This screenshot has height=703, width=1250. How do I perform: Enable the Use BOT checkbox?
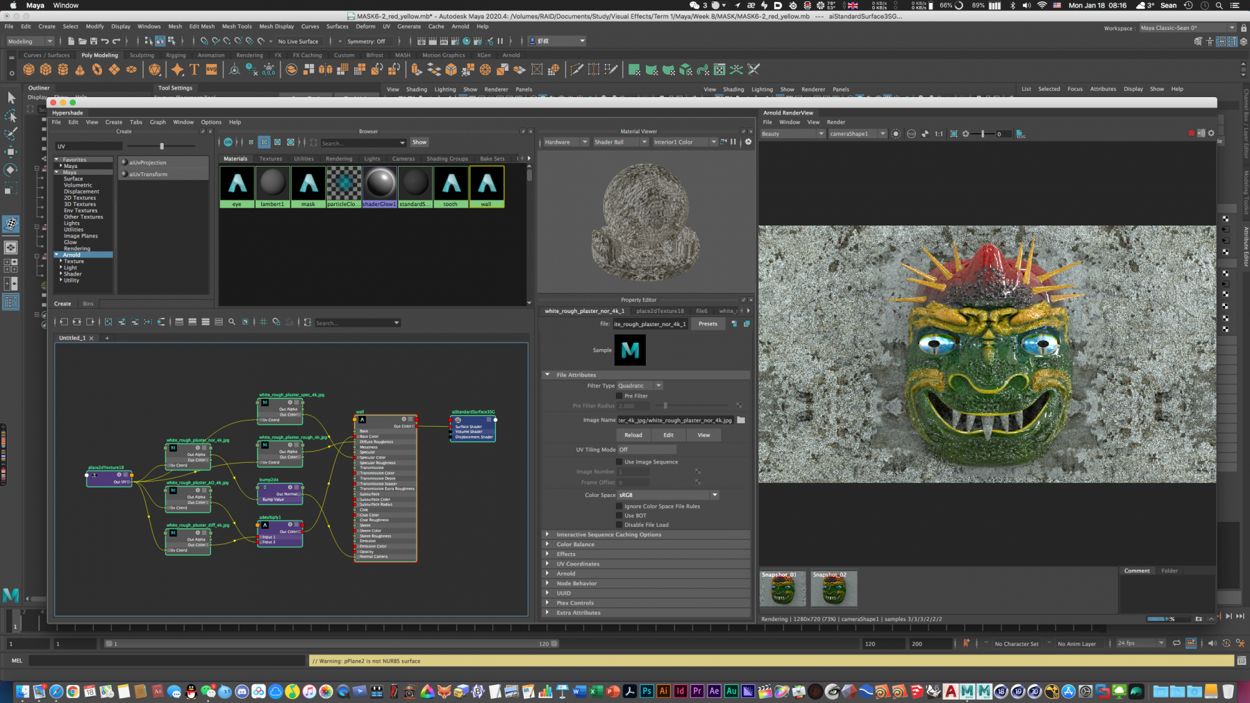pyautogui.click(x=619, y=516)
